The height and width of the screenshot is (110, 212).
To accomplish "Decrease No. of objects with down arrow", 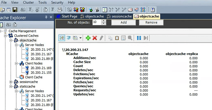I will click(103, 23).
